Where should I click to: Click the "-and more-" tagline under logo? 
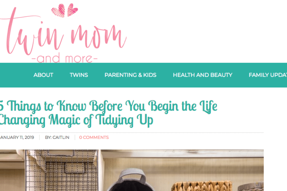tap(65, 58)
